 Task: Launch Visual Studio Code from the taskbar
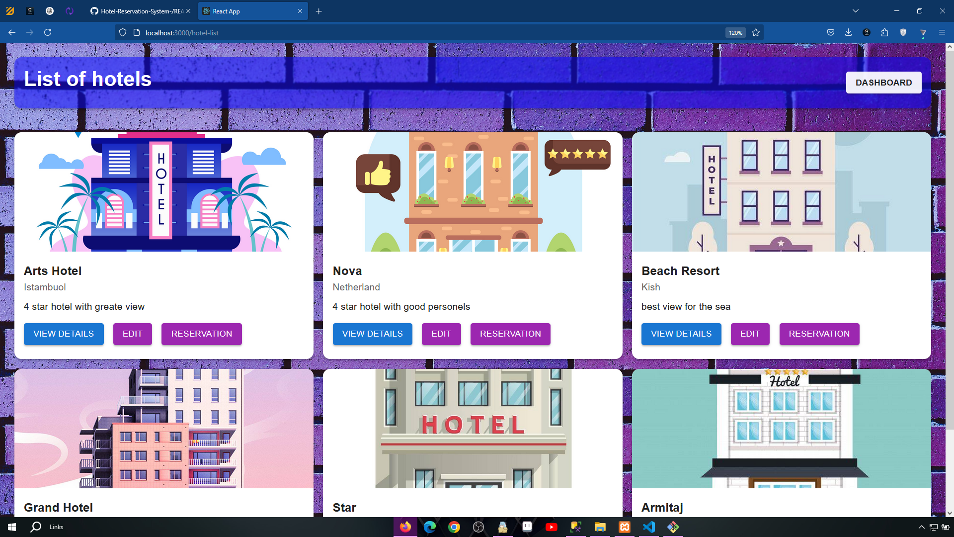coord(648,527)
